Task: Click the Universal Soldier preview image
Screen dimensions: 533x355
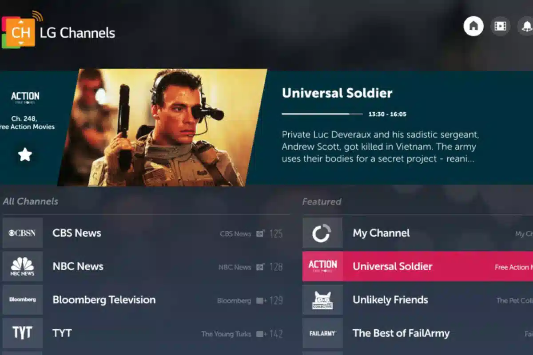Action: [x=163, y=127]
